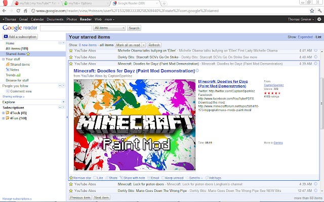Open Photos in the Google bar

(72, 19)
